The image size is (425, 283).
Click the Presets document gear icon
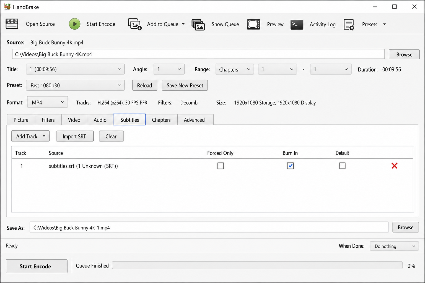coord(349,24)
